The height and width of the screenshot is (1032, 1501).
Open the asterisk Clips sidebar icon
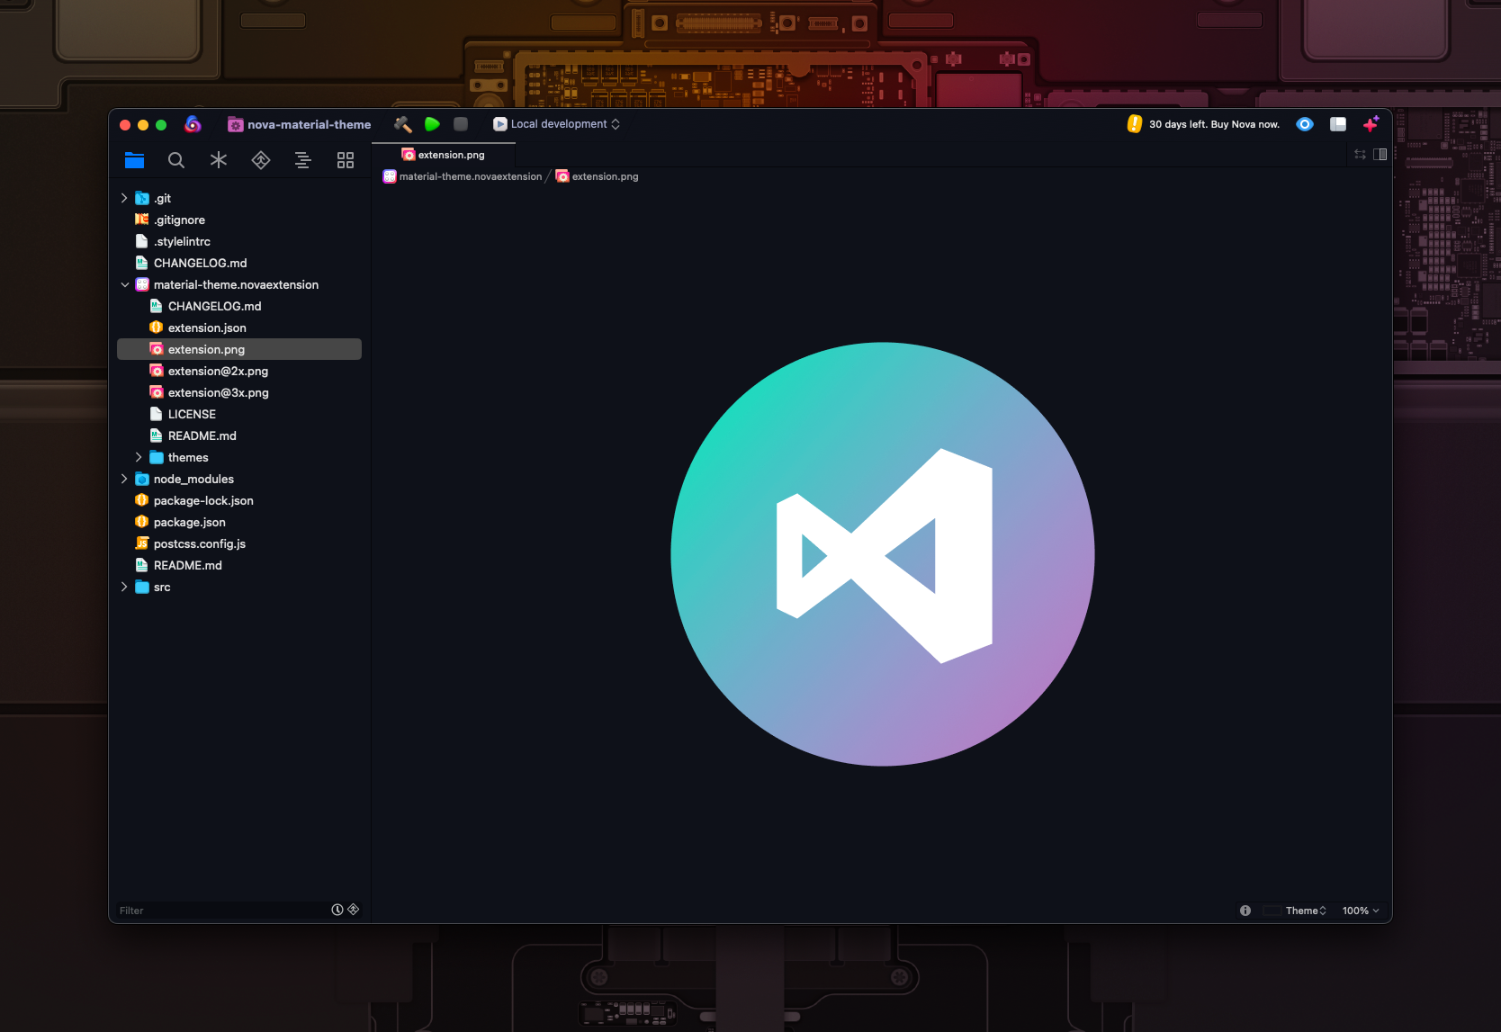[219, 160]
